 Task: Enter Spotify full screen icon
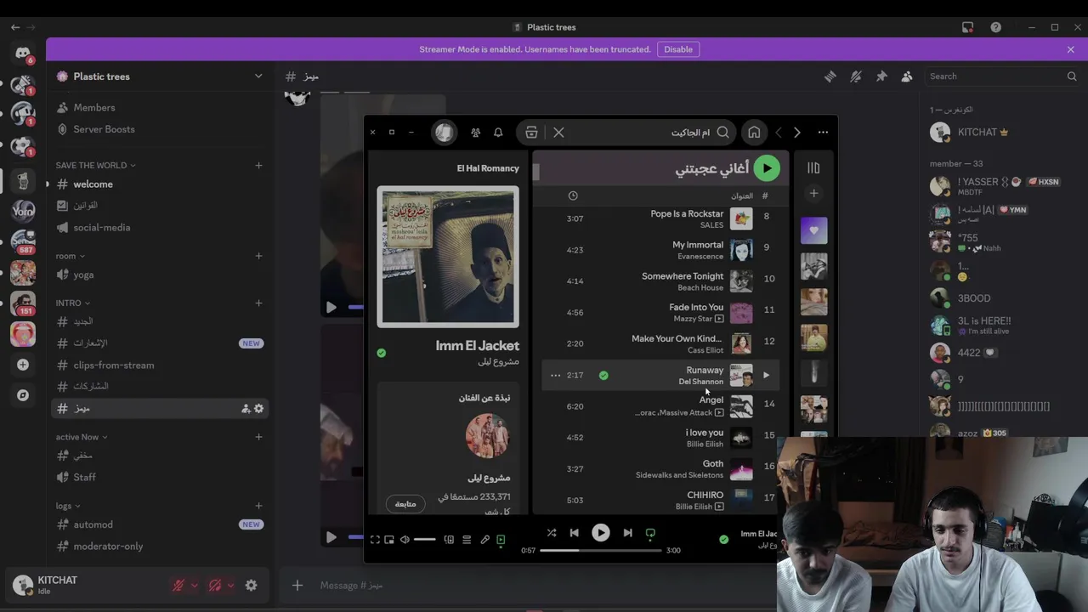[375, 540]
